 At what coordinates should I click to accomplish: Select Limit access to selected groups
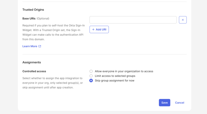tap(91, 76)
